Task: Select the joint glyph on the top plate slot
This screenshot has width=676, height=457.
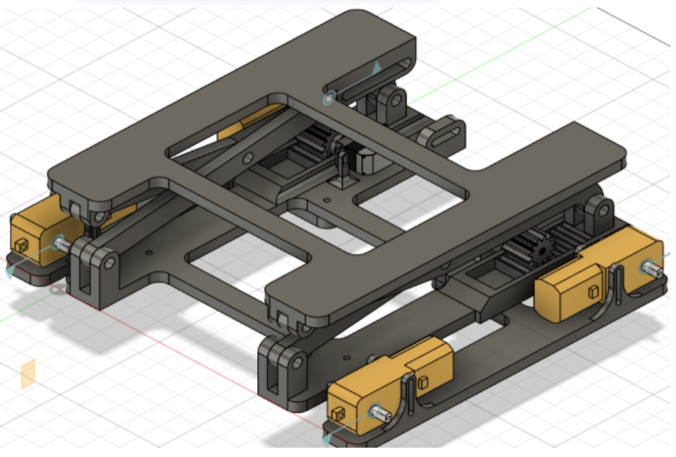Action: (x=330, y=98)
